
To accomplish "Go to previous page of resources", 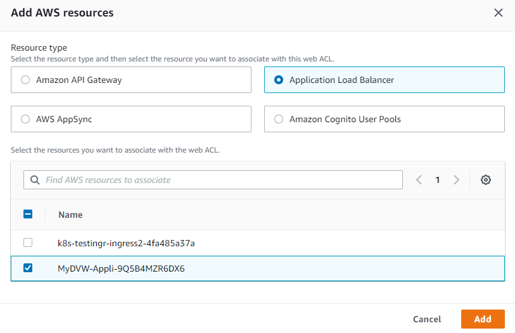I will (x=419, y=180).
